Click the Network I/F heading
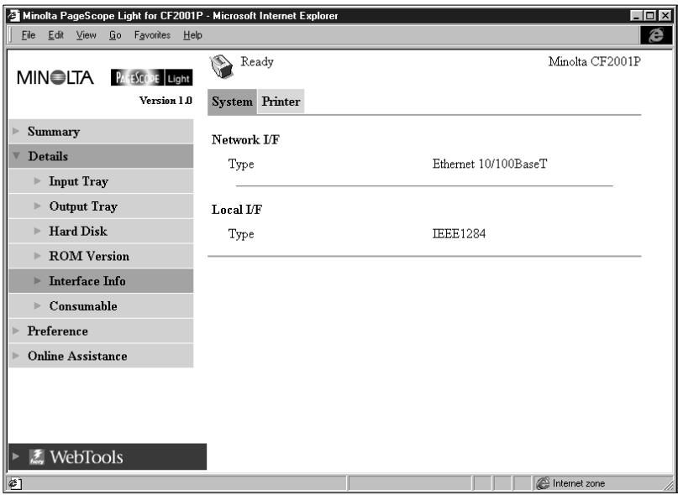The image size is (678, 495). point(245,139)
